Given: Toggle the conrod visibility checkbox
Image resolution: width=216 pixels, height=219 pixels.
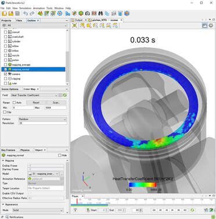Looking at the screenshot, I should click(x=5, y=32).
